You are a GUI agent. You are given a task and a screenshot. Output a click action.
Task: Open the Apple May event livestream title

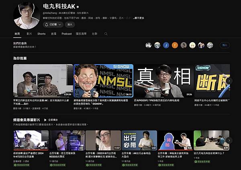pos(41,102)
